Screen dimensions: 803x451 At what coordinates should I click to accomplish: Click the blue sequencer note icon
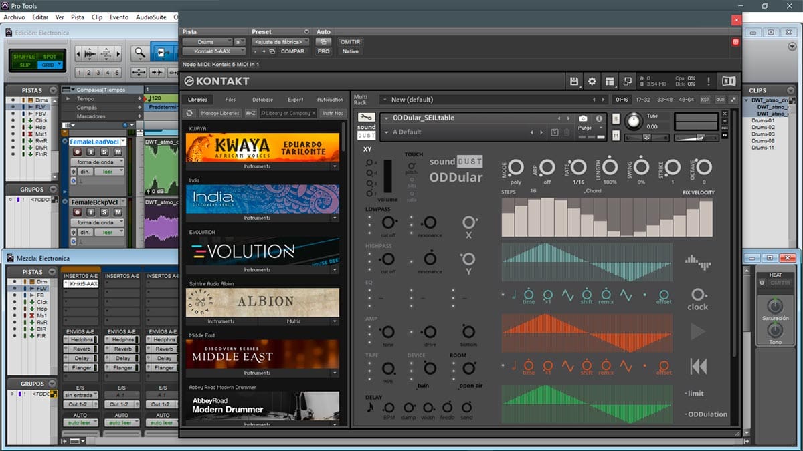[513, 293]
